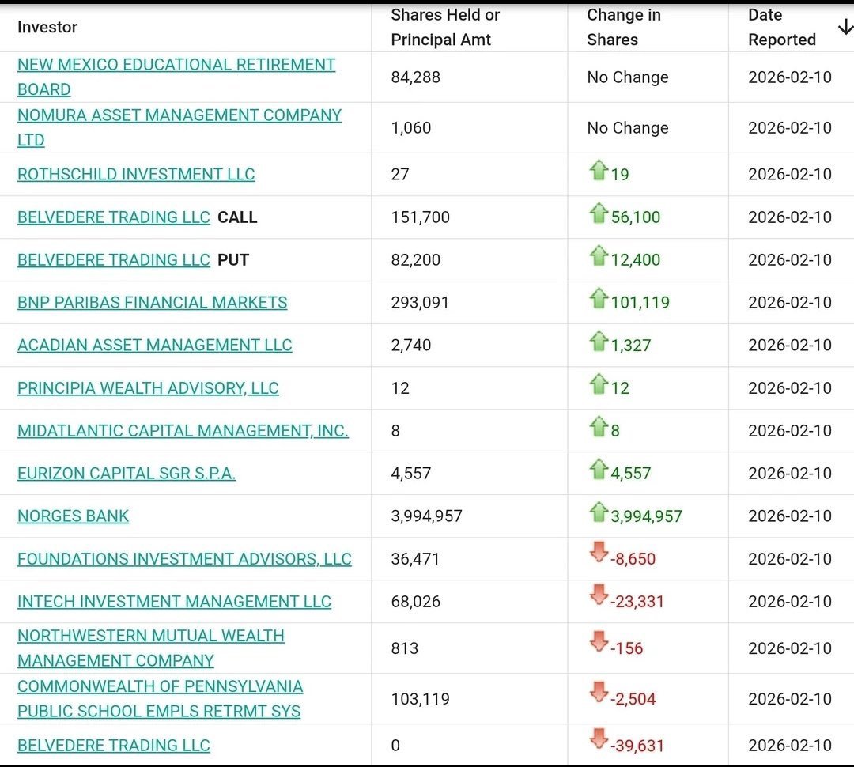Open Rothschild Investment LLC investor page
Screen dimensions: 854x767
point(136,174)
